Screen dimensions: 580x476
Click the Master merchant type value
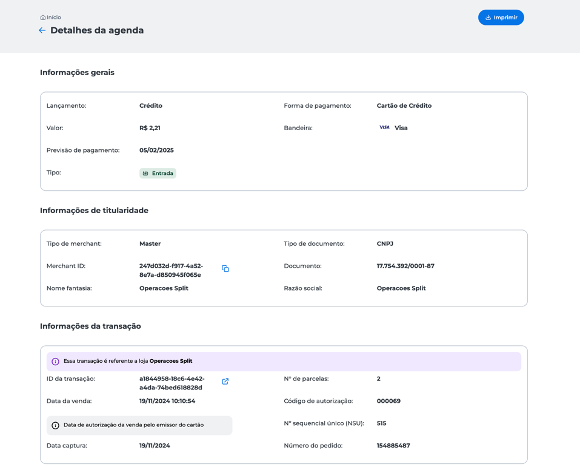coord(150,243)
